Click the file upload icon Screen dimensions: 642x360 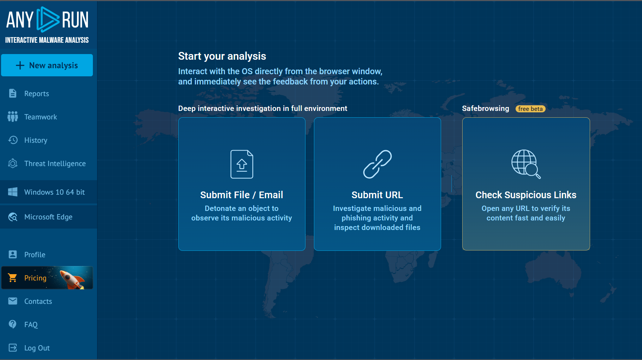242,164
